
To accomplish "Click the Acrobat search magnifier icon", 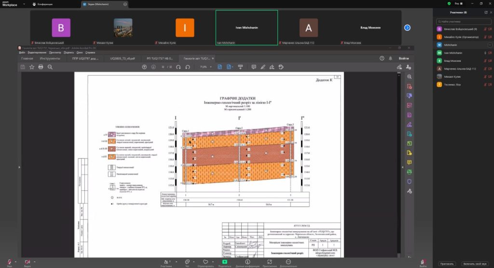I will click(x=50, y=67).
